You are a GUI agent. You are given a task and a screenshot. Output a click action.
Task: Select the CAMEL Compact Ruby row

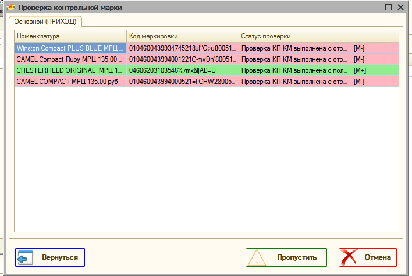click(x=207, y=59)
